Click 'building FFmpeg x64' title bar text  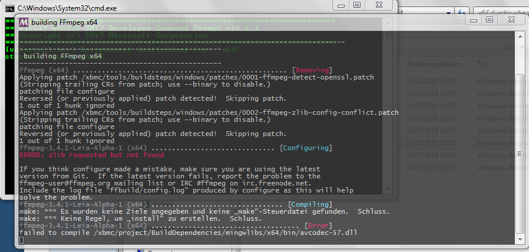64,22
